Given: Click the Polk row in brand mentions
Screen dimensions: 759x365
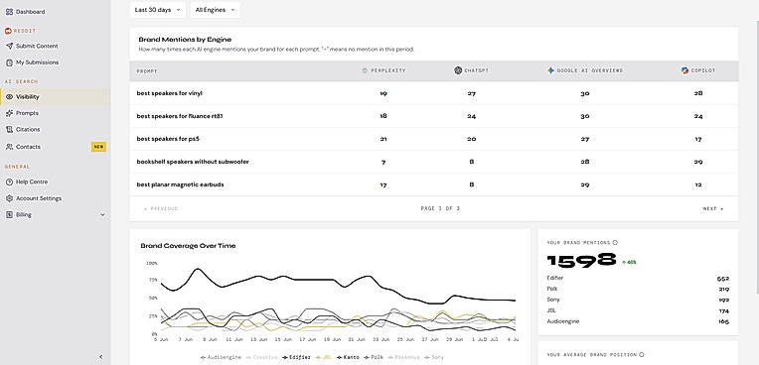Looking at the screenshot, I should pyautogui.click(x=638, y=289).
